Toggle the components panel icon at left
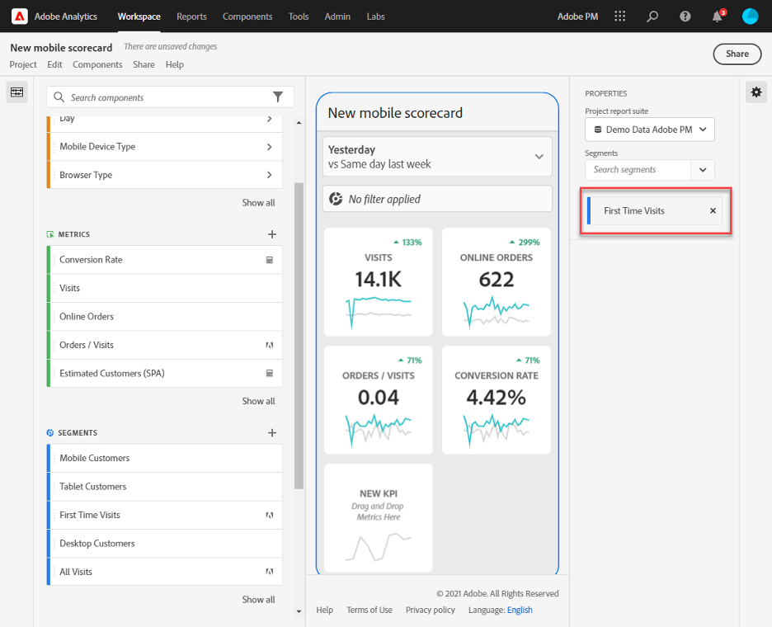 click(16, 92)
